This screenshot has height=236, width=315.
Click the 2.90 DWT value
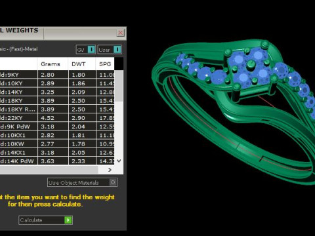(78, 118)
